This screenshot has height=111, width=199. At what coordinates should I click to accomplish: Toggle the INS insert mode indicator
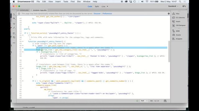coord(151,101)
